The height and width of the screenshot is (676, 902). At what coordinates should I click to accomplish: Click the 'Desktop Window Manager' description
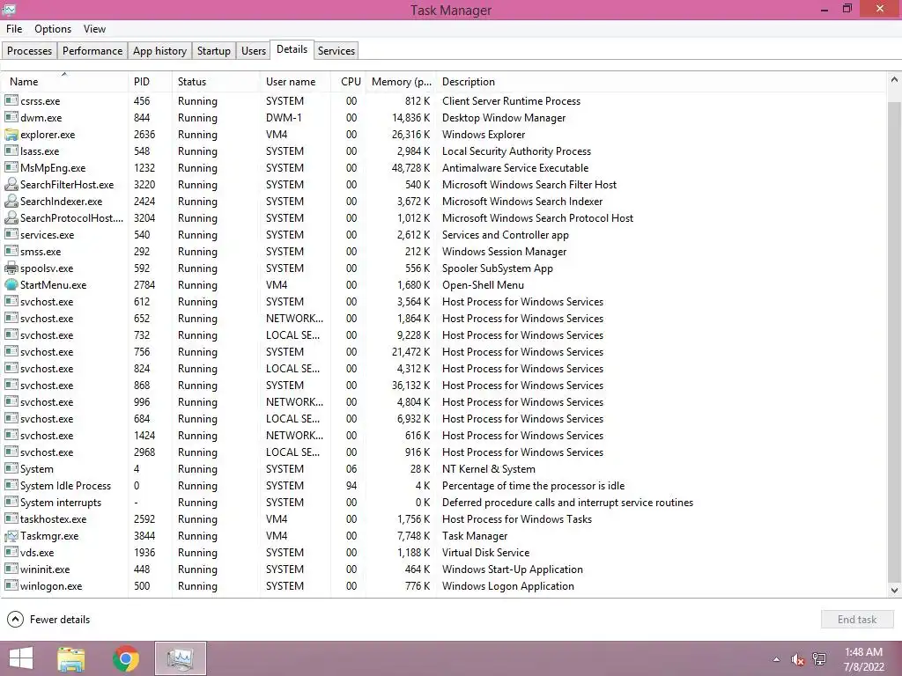(503, 118)
